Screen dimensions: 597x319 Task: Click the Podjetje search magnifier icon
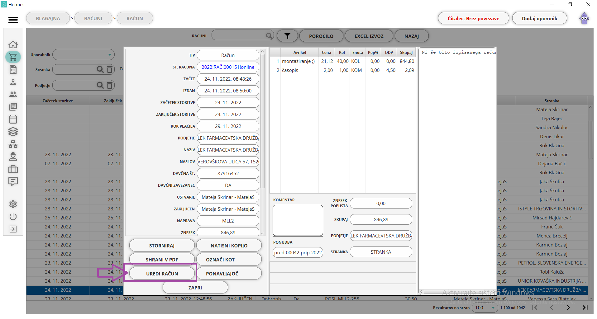100,85
